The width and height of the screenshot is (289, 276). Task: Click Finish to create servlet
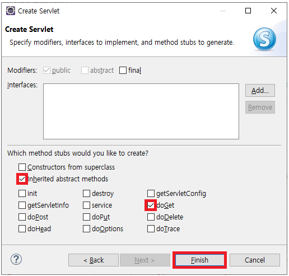click(199, 260)
